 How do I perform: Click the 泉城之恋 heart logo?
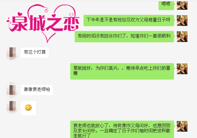click(x=43, y=24)
